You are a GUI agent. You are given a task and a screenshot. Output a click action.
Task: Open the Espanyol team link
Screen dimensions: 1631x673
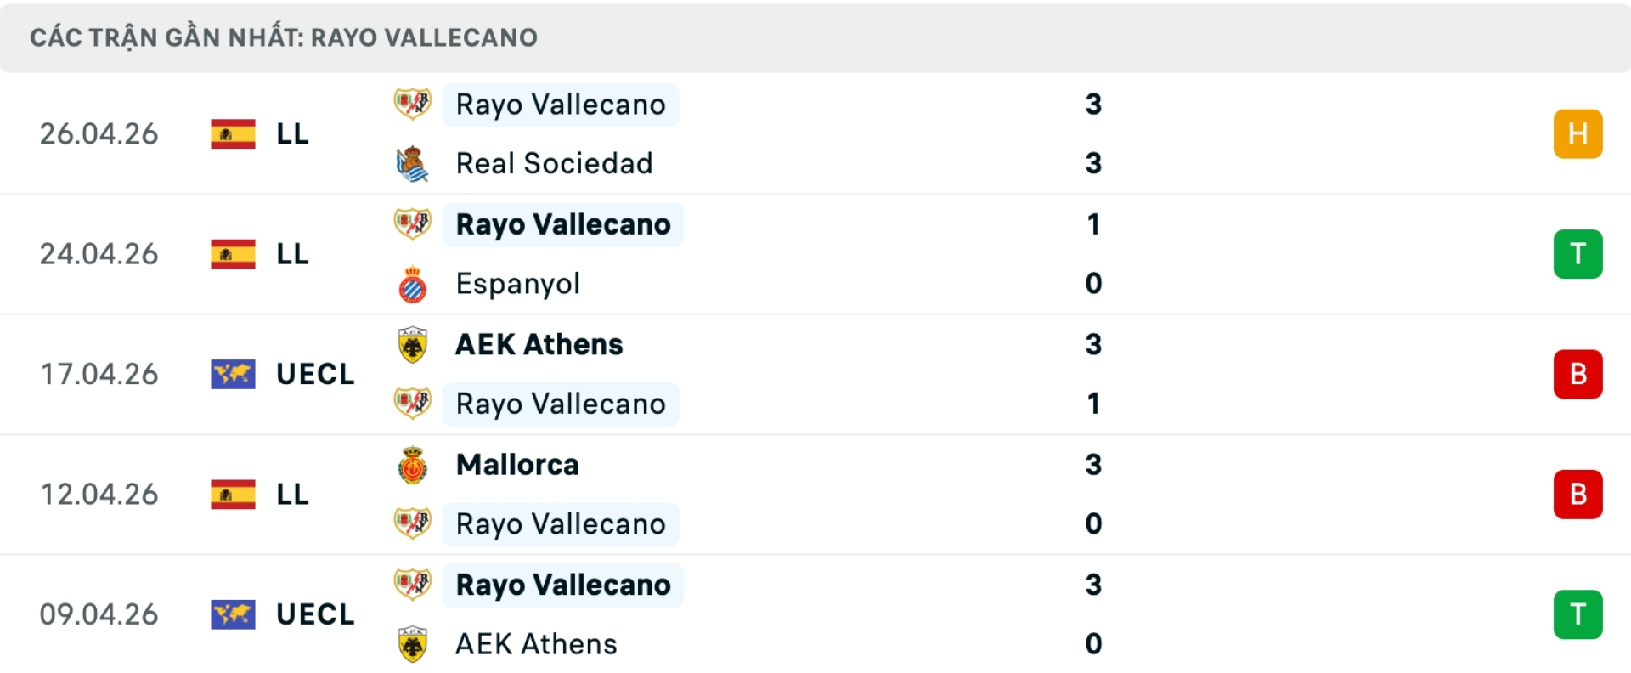[x=517, y=284]
